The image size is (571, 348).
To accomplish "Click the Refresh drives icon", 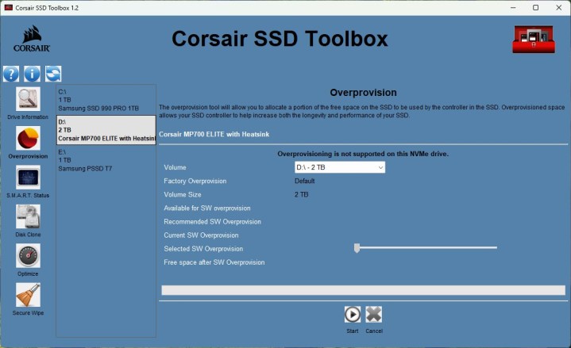I will [53, 75].
